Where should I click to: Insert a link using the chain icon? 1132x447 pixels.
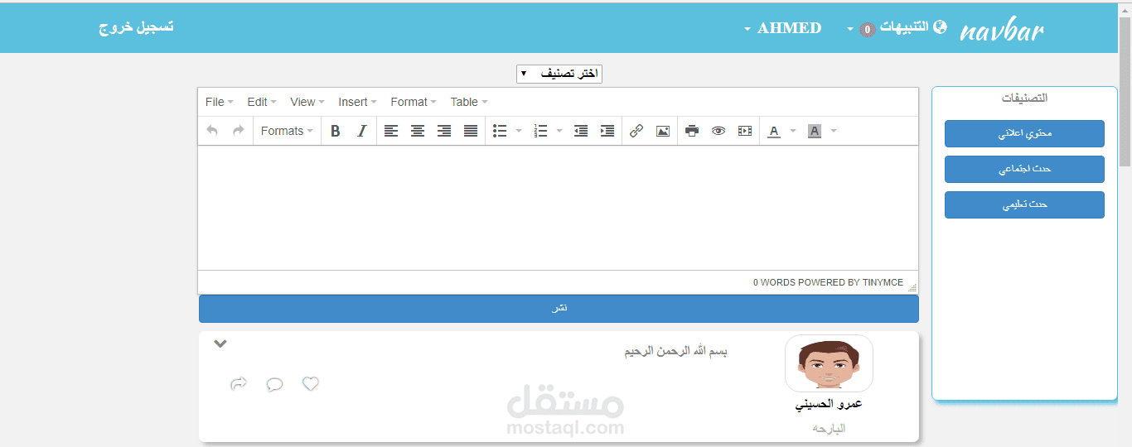636,131
